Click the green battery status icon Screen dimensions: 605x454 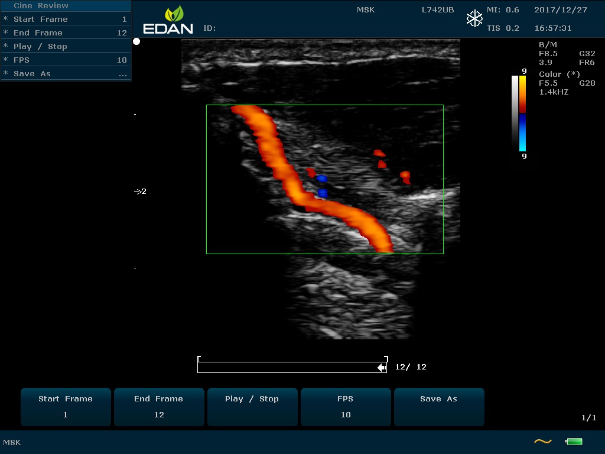coord(574,442)
